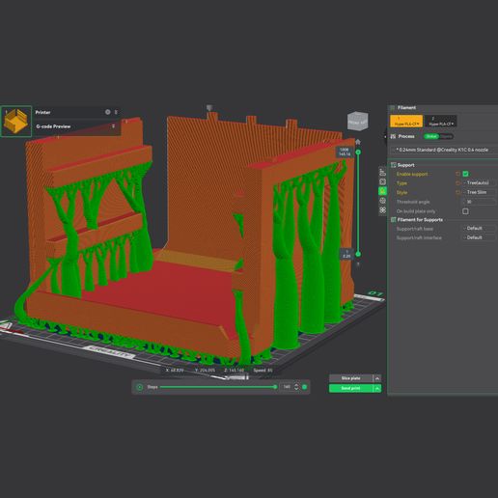
Task: Open support Type dropdown Tree(auto)
Action: coord(480,182)
